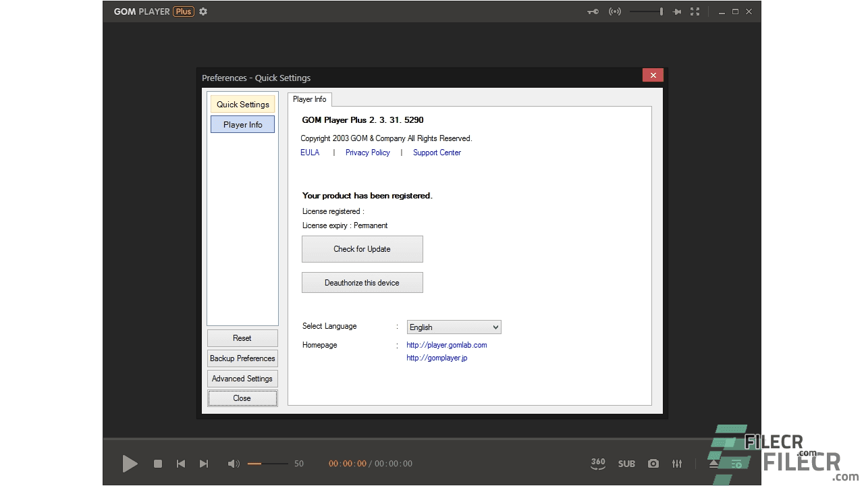
Task: Choose English from the language combo box
Action: click(454, 327)
